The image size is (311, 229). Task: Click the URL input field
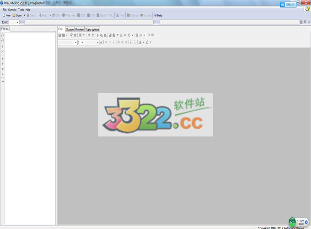pyautogui.click(x=229, y=22)
